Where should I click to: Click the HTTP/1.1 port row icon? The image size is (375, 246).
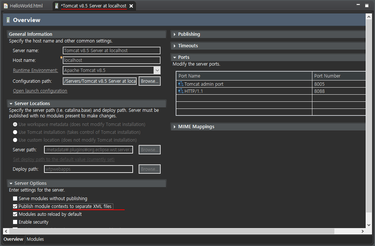click(x=181, y=91)
